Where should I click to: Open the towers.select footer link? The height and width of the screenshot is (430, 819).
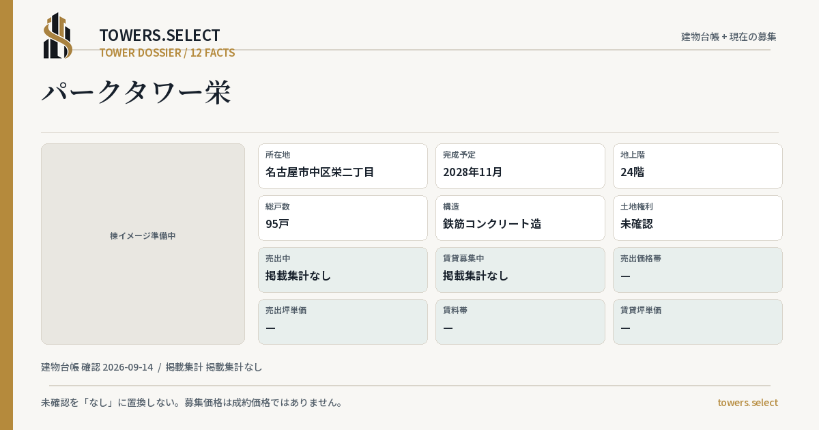pyautogui.click(x=747, y=402)
